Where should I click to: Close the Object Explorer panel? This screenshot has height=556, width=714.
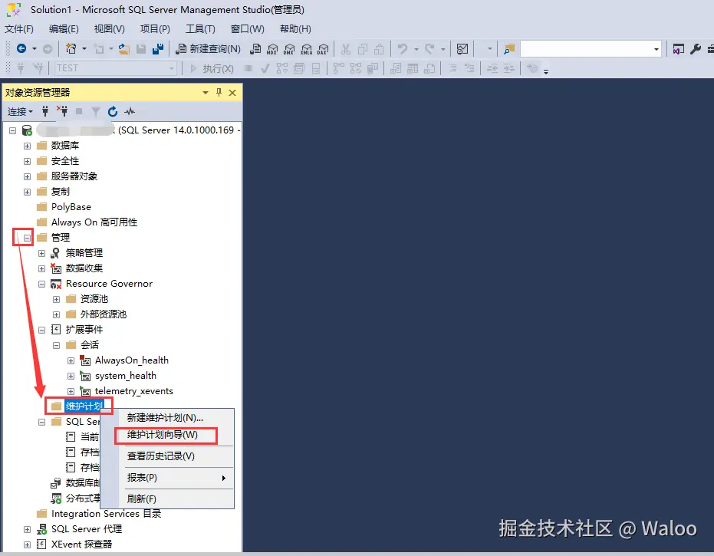(x=232, y=93)
